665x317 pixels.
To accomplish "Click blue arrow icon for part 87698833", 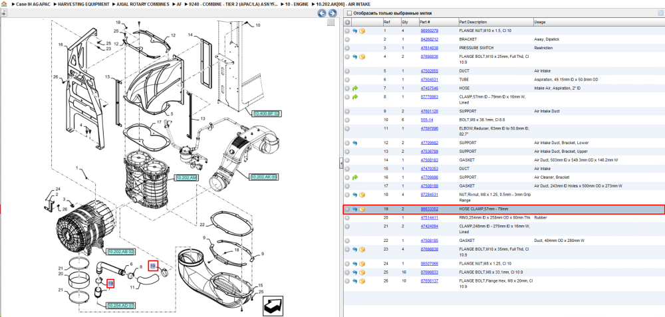I will click(355, 272).
